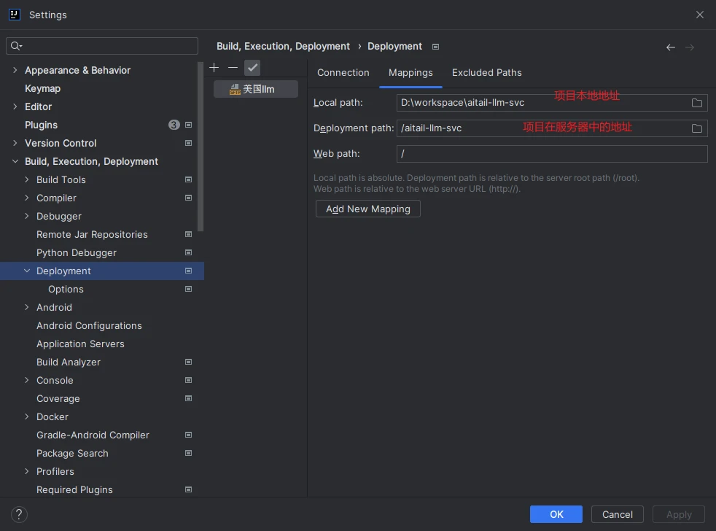Expand the Docker node

point(26,416)
